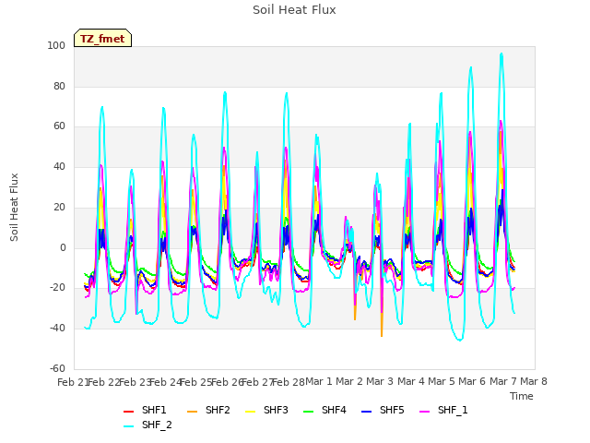Toggle the SHF_1 series in the legend
Screen dimensions: 590x443
click(443, 410)
